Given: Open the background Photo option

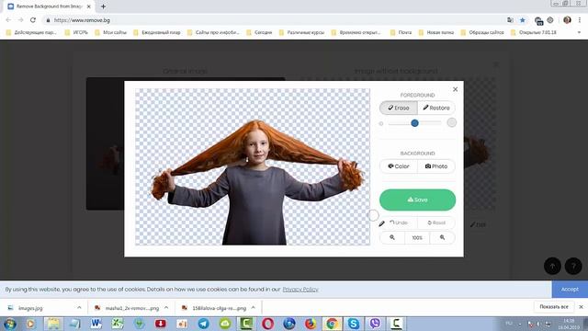Looking at the screenshot, I should [436, 166].
